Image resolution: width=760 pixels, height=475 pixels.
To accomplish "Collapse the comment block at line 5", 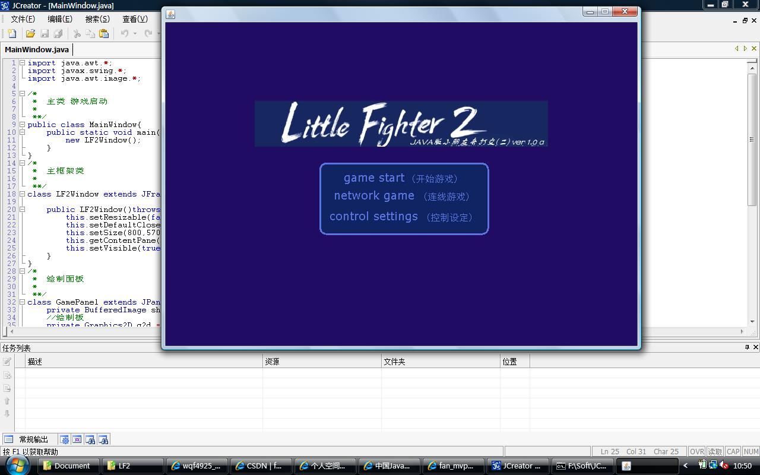I will [22, 94].
